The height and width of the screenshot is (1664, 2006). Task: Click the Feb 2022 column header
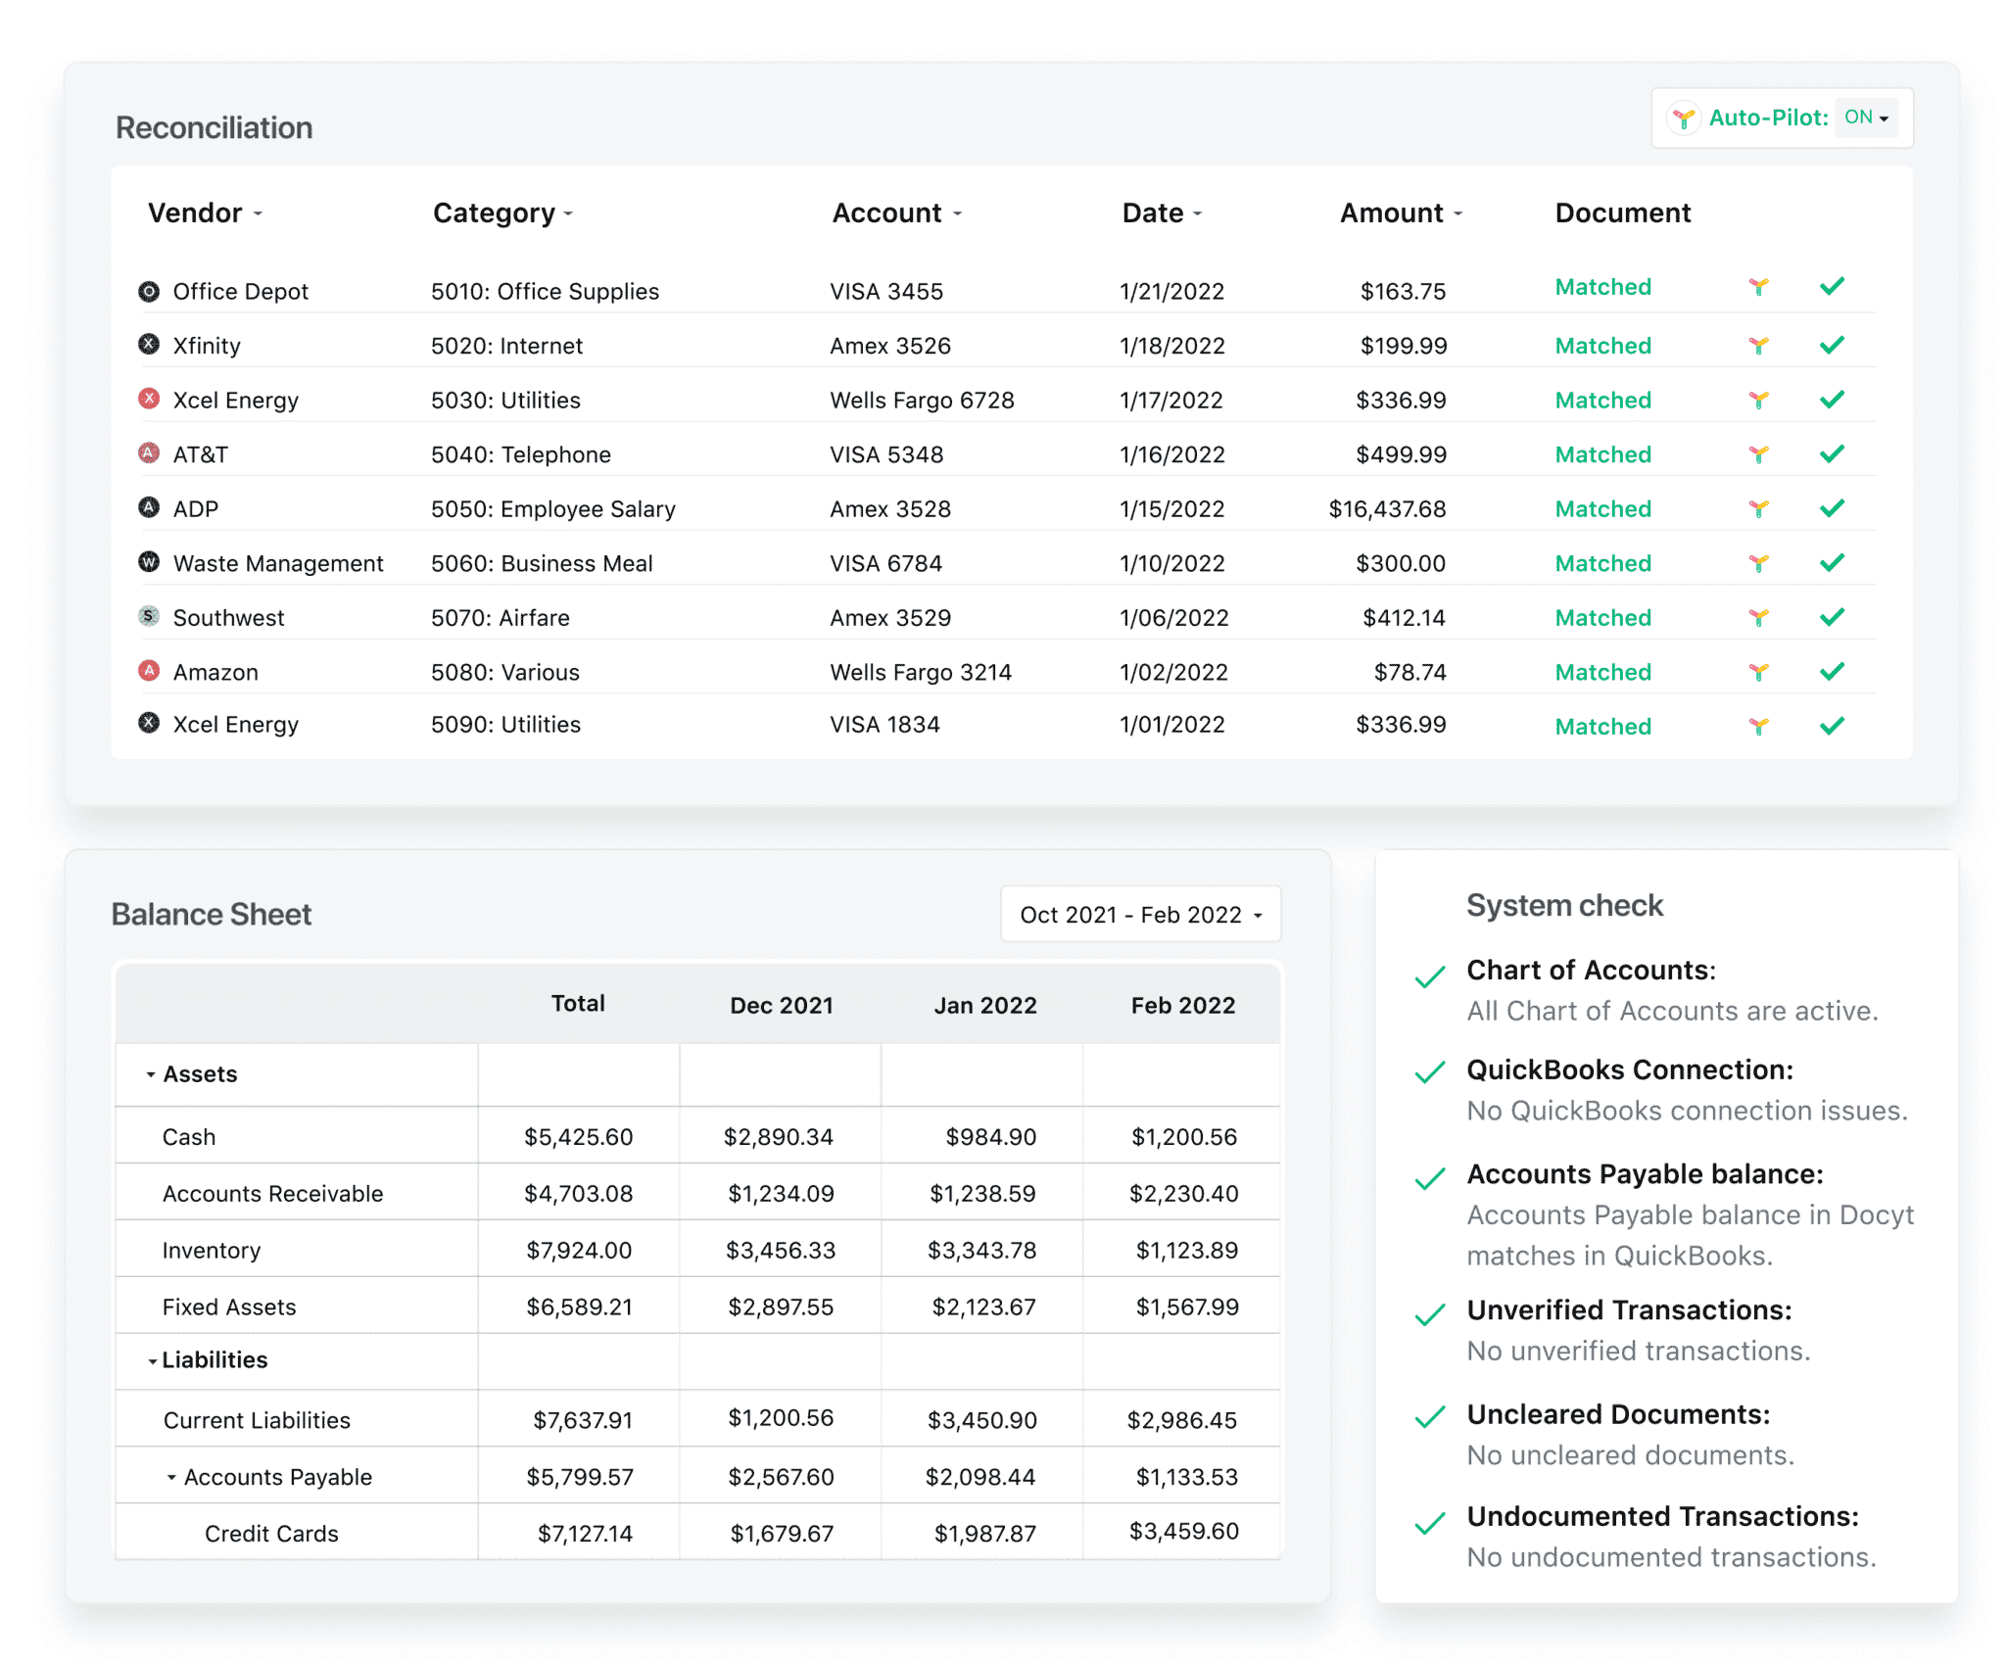point(1183,1005)
